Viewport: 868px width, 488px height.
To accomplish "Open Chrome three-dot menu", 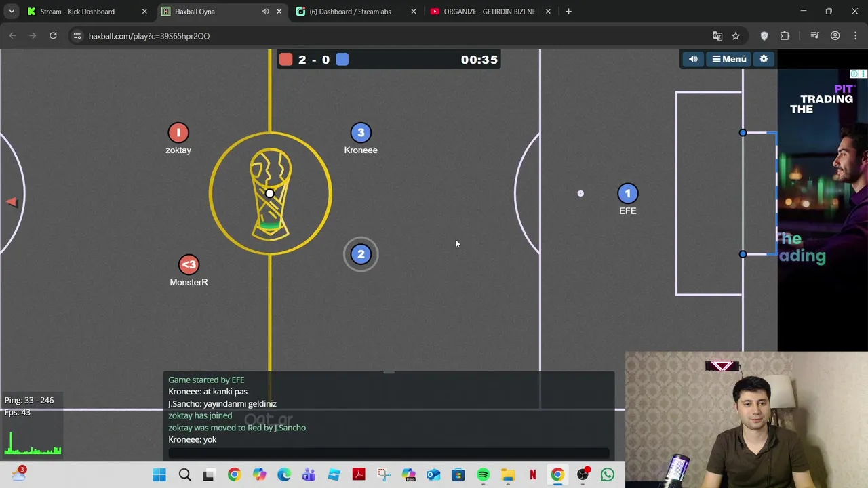I will click(856, 36).
